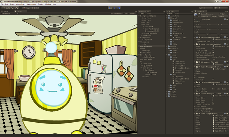Open the GameObject menu

[21, 4]
